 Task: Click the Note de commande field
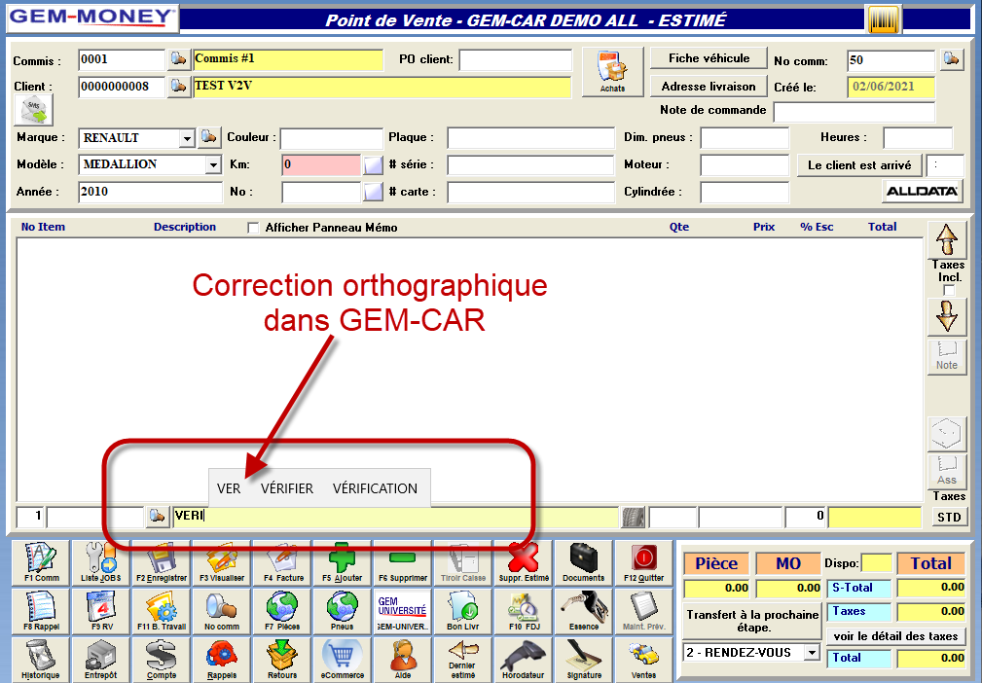click(855, 112)
